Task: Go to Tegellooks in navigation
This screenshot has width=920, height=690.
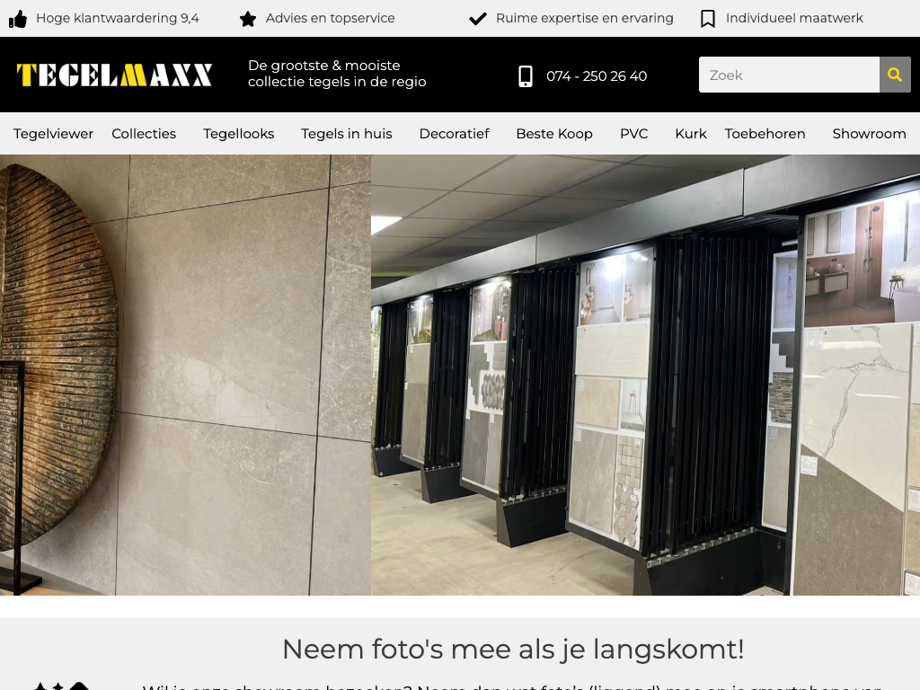Action: coord(239,134)
